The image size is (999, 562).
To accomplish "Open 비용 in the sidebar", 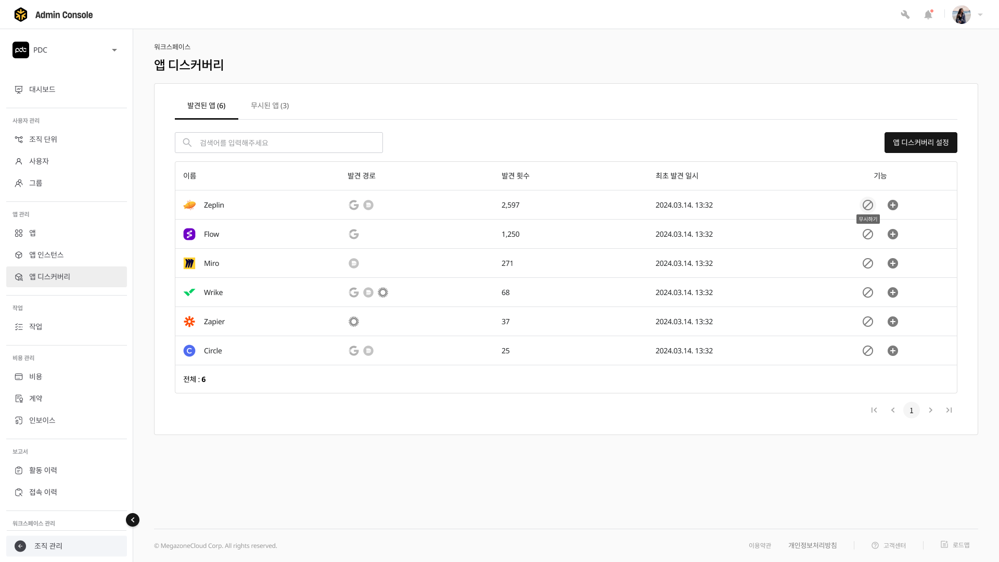I will 67,377.
